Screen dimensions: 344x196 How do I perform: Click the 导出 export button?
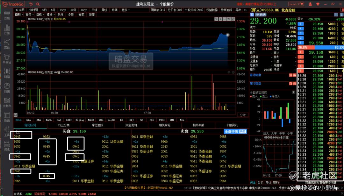[x=238, y=10]
